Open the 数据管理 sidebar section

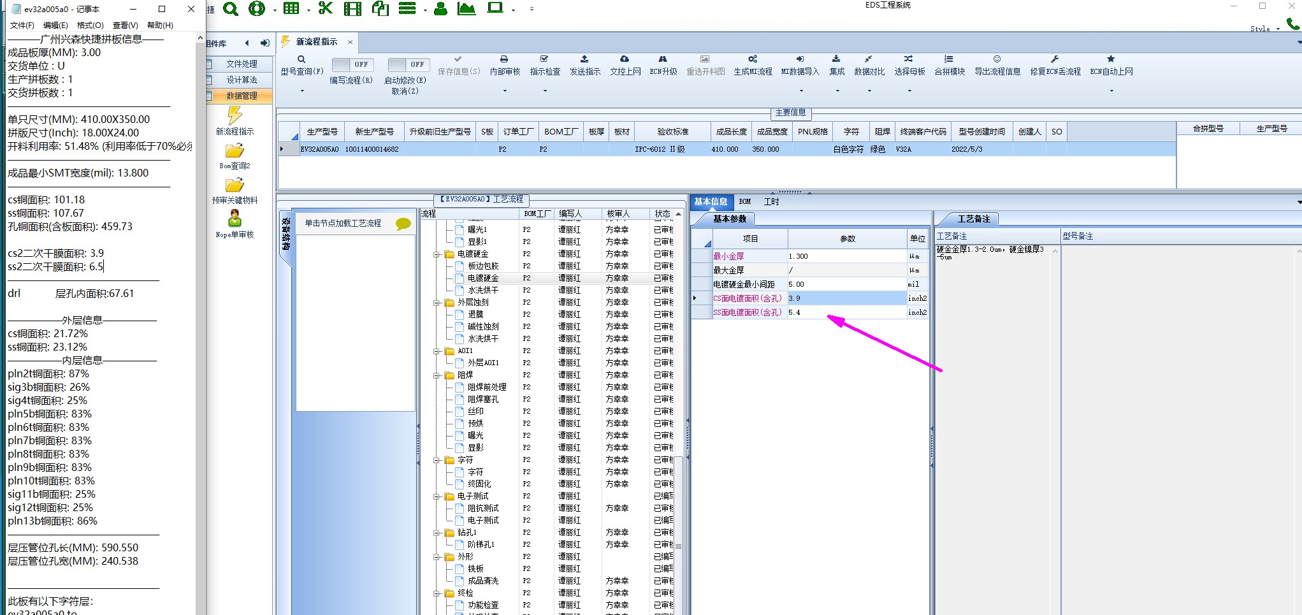(242, 96)
